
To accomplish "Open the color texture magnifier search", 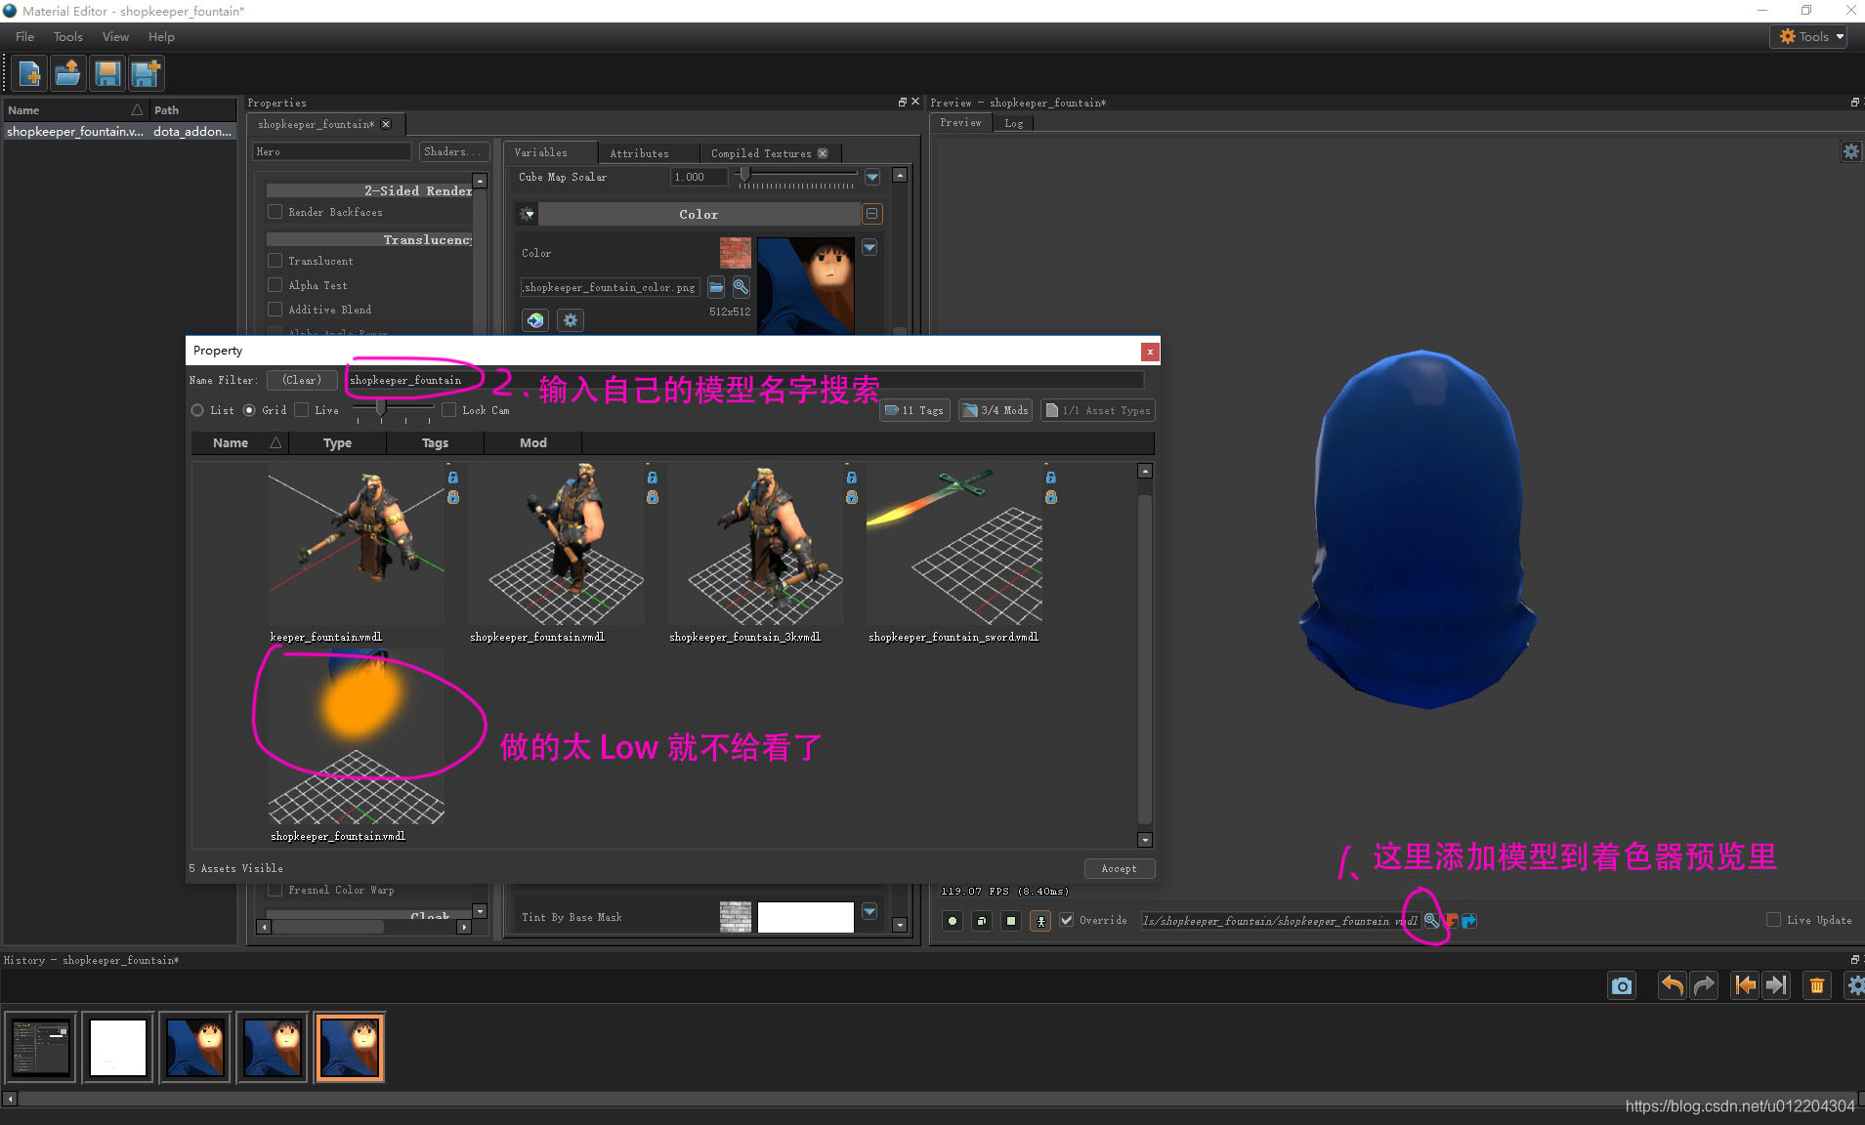I will [x=741, y=287].
